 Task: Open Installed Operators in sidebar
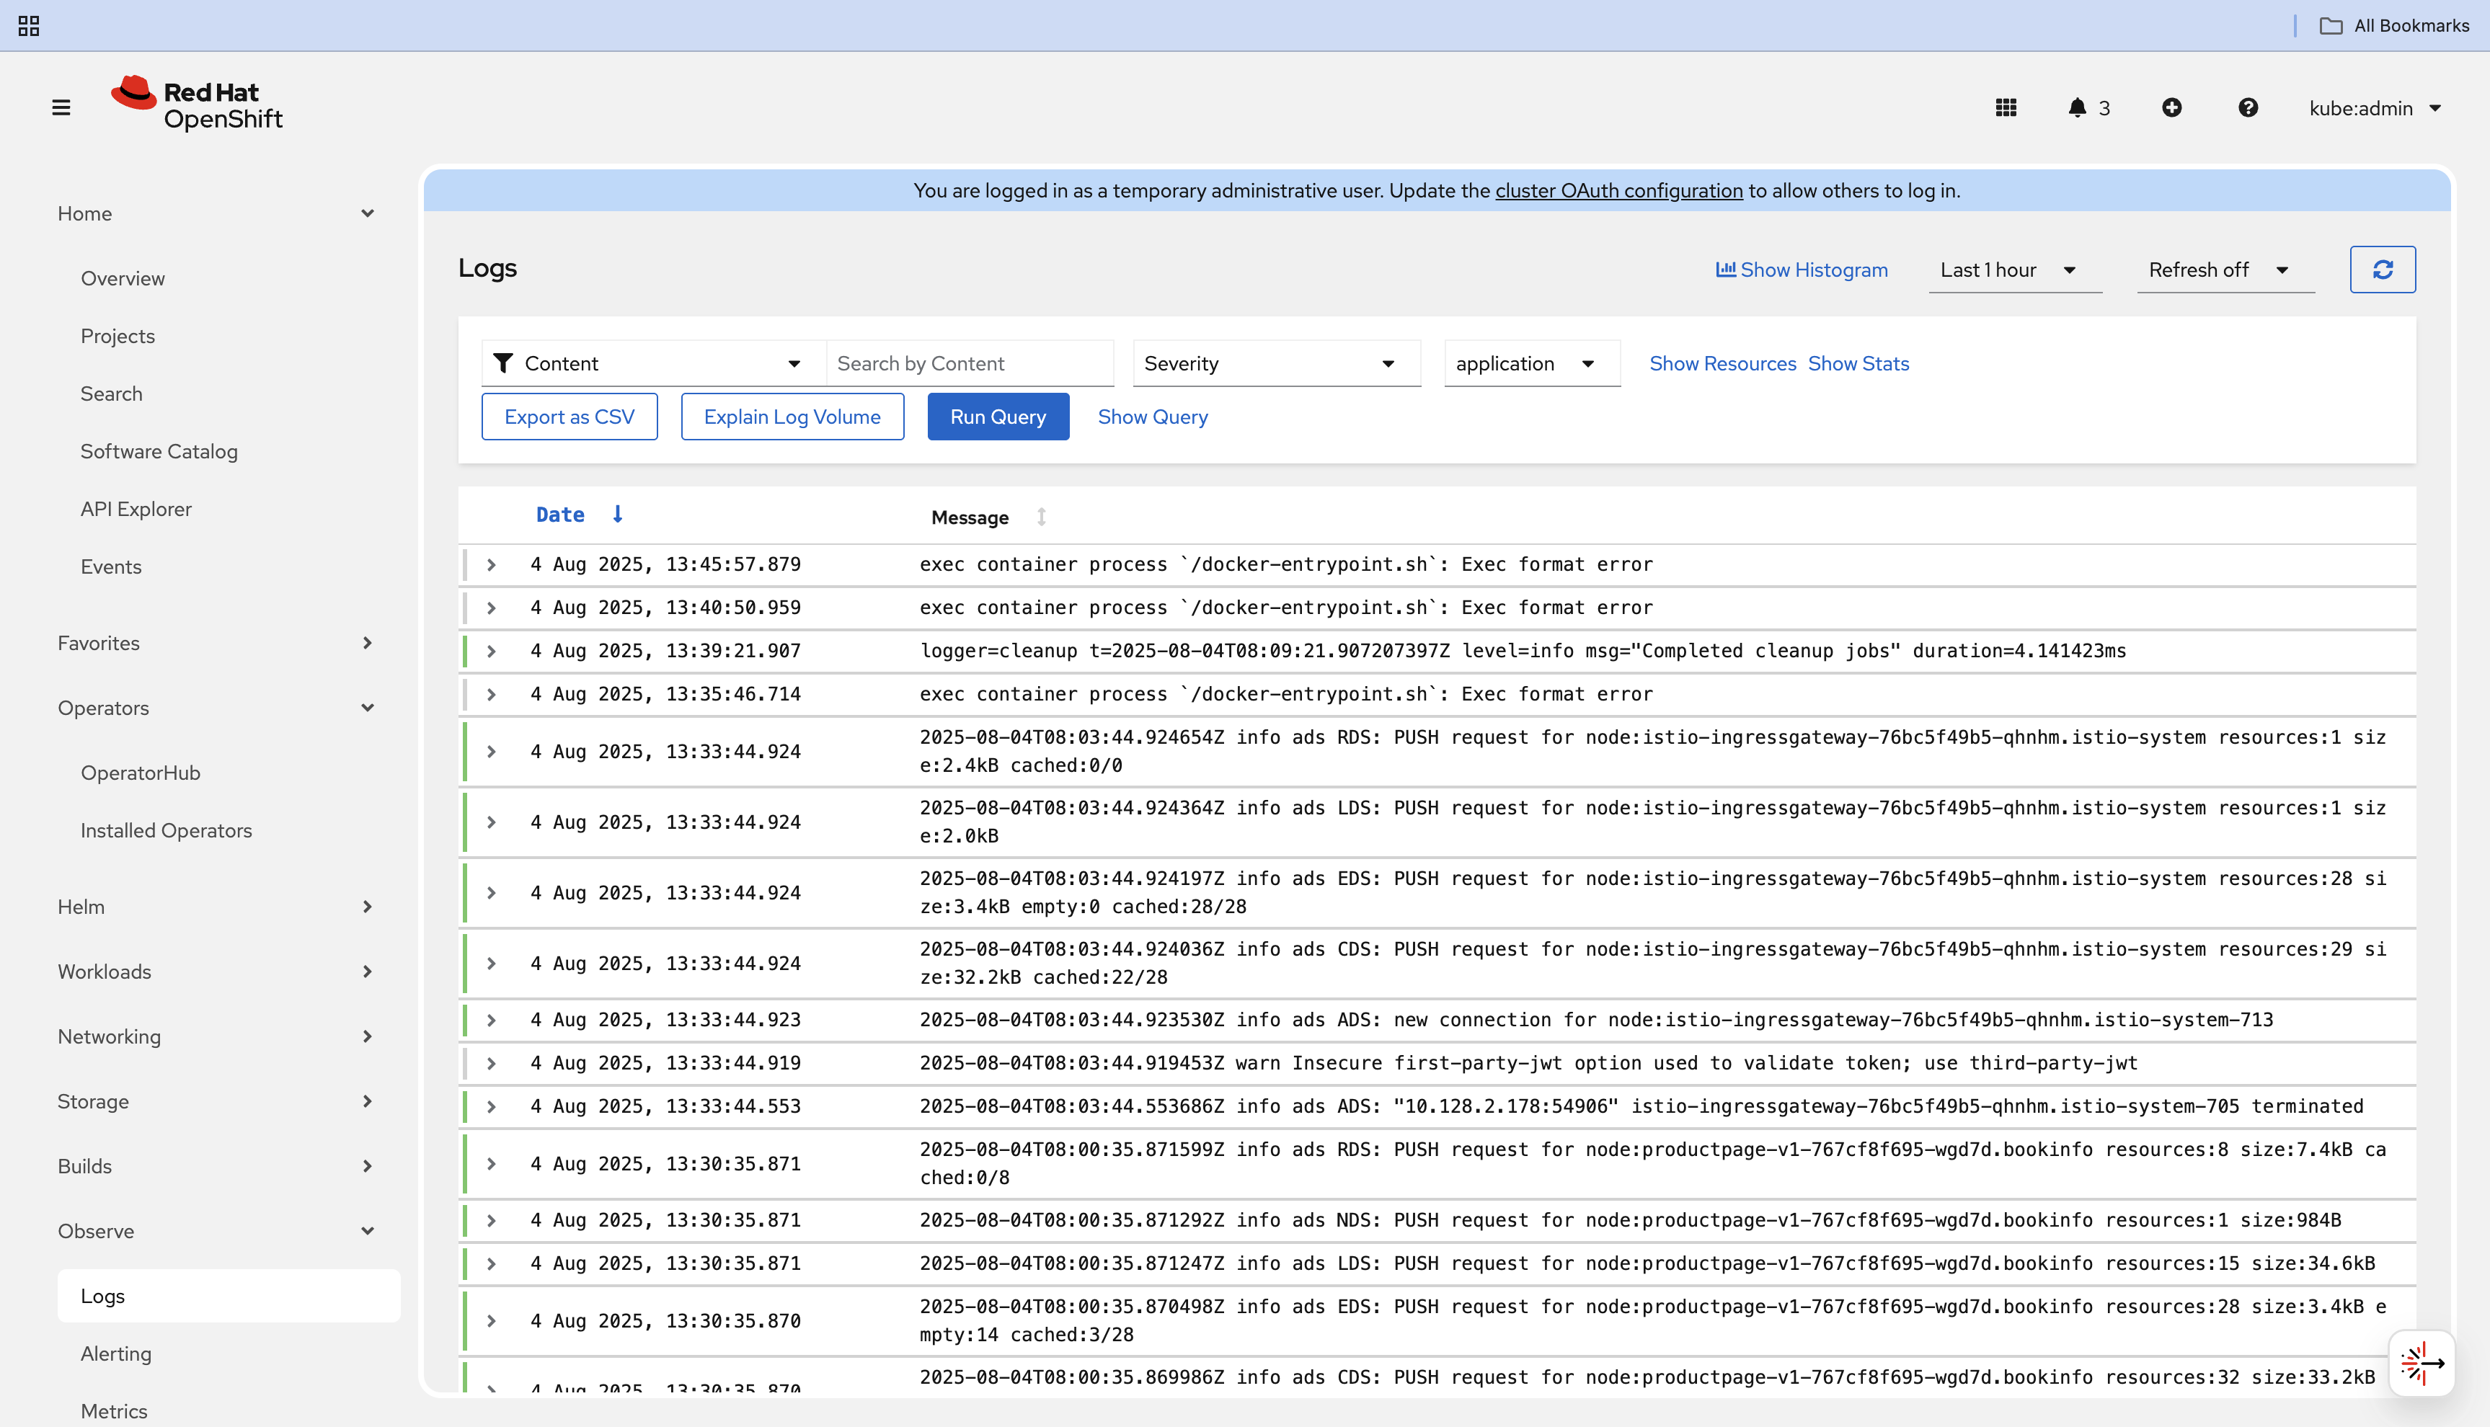[x=166, y=830]
